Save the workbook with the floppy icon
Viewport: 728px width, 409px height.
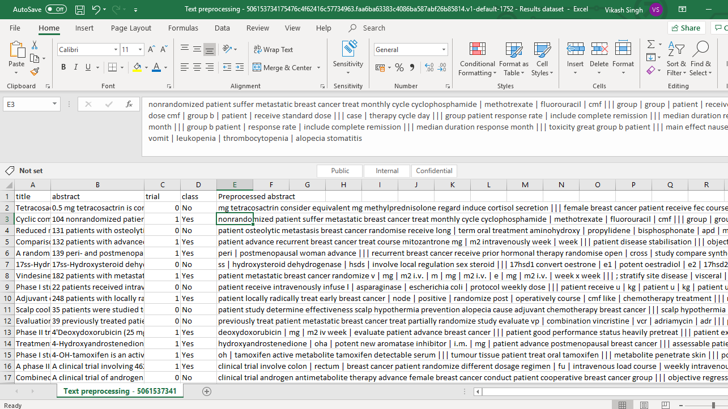tap(80, 10)
